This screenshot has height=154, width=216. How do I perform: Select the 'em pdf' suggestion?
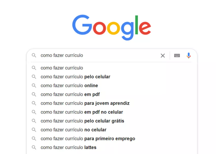pyautogui.click(x=70, y=94)
